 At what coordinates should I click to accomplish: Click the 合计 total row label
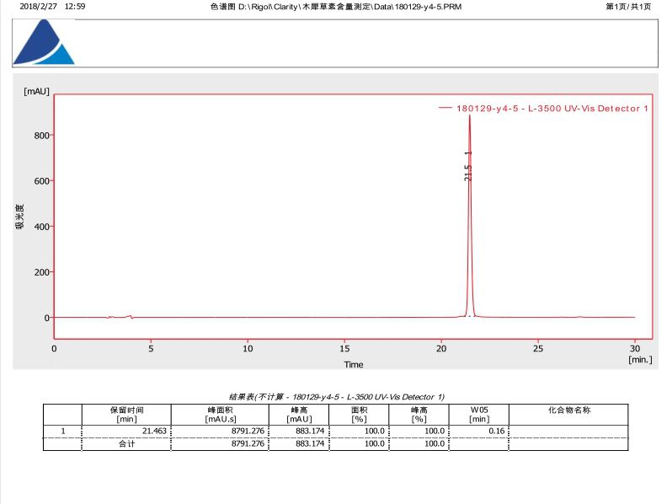[x=126, y=443]
